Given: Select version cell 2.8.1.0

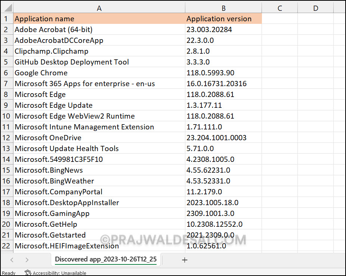Looking at the screenshot, I should [x=223, y=51].
